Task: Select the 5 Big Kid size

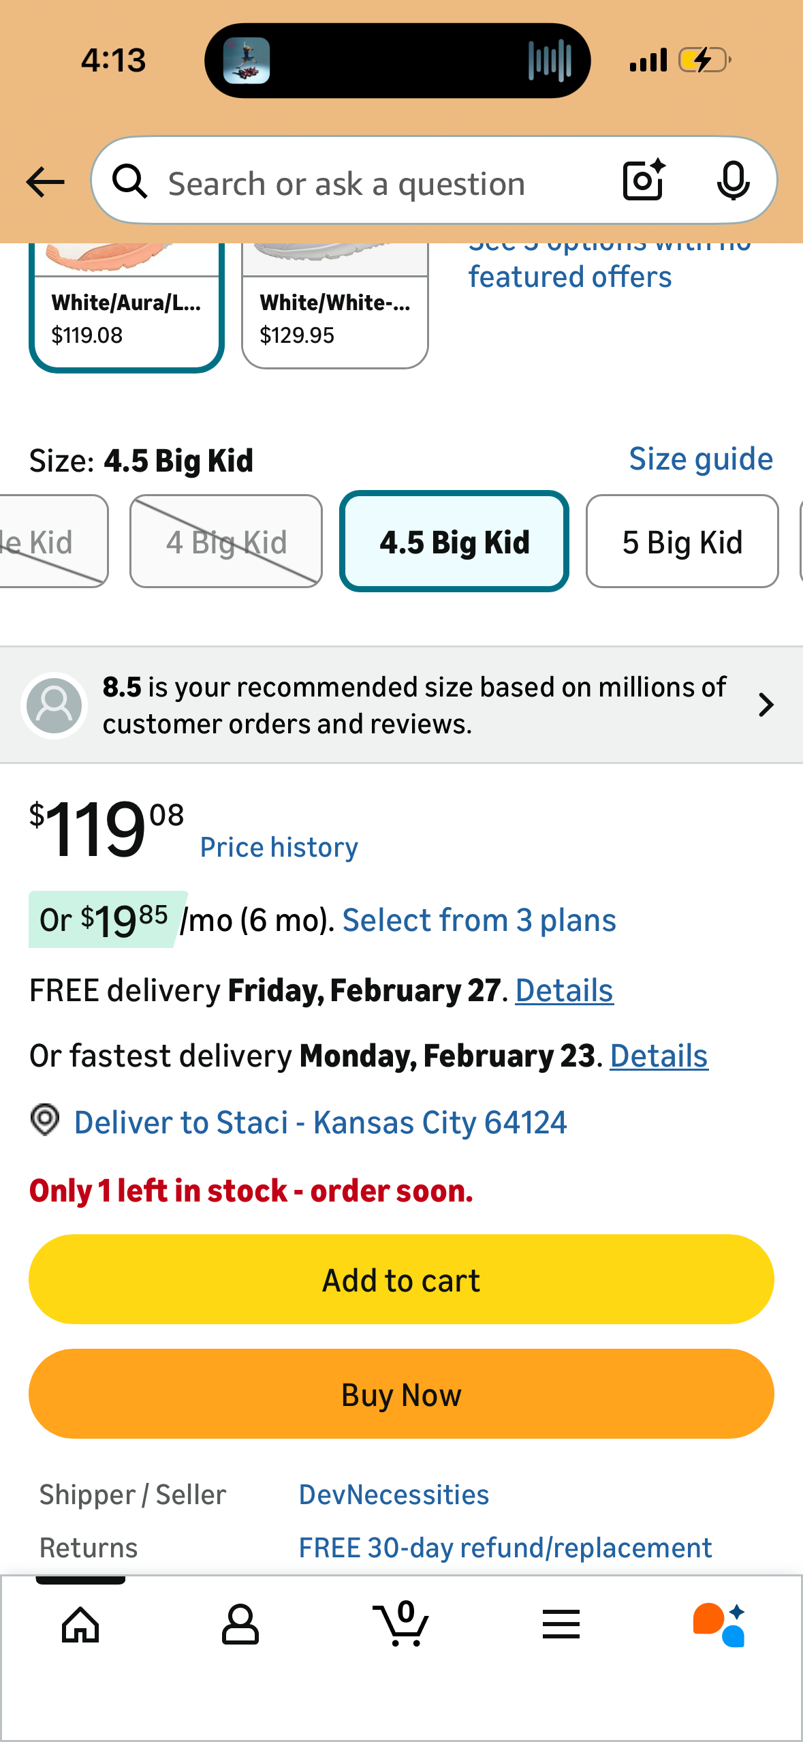Action: coord(682,542)
